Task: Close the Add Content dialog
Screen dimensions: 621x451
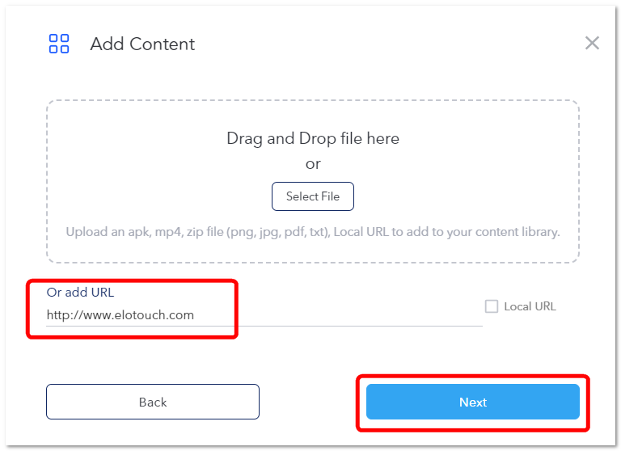Action: click(592, 43)
